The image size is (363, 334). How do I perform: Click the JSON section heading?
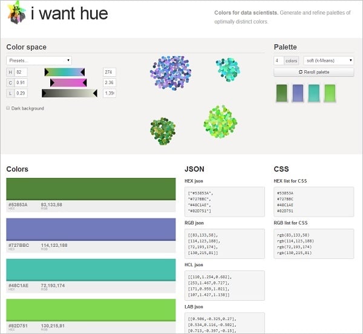[194, 169]
